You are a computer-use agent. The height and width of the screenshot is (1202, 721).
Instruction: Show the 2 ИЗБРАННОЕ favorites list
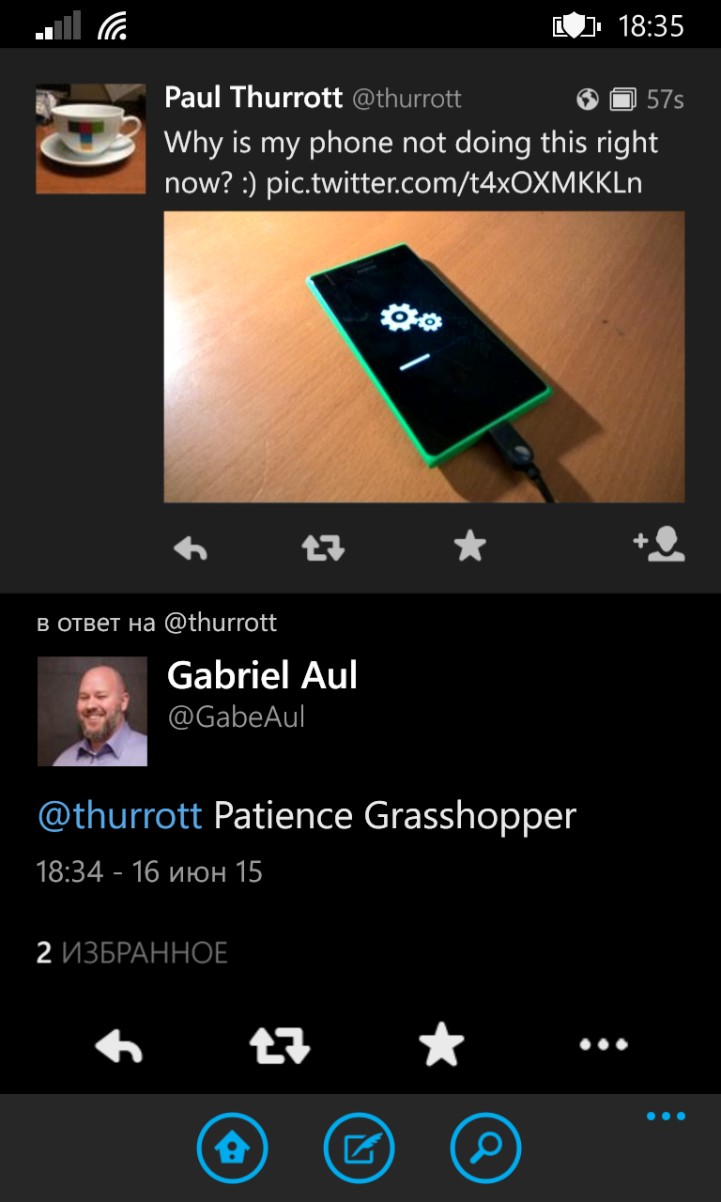coord(132,954)
